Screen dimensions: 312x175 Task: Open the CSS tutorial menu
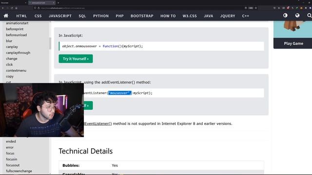[38, 16]
